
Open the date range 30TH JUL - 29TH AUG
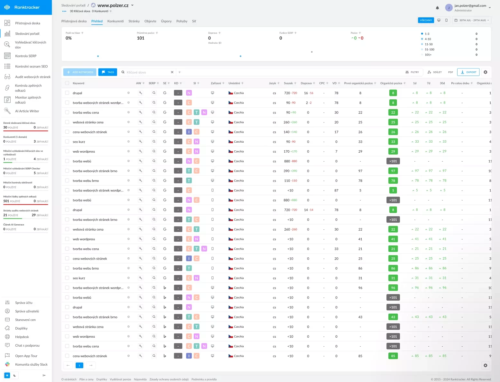point(472,20)
